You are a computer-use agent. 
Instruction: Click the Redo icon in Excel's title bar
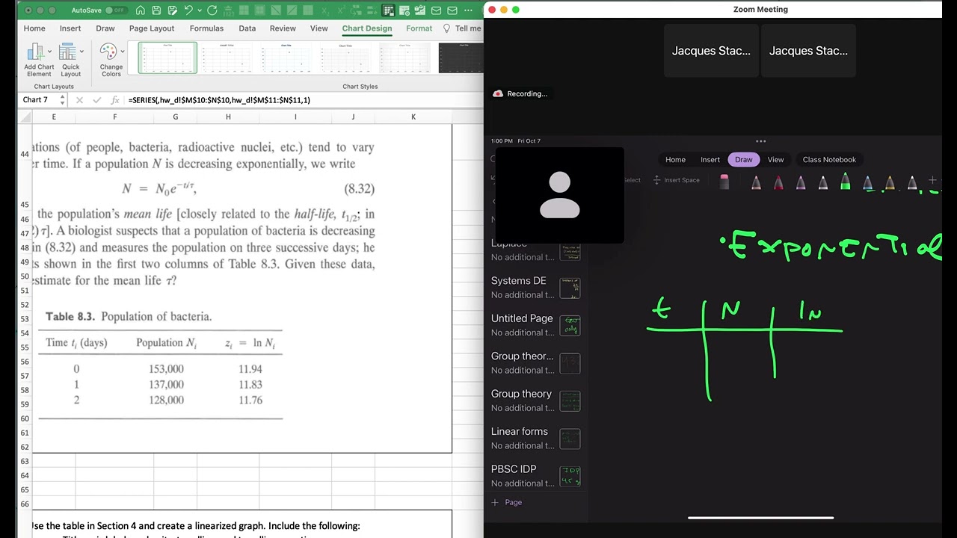point(212,10)
